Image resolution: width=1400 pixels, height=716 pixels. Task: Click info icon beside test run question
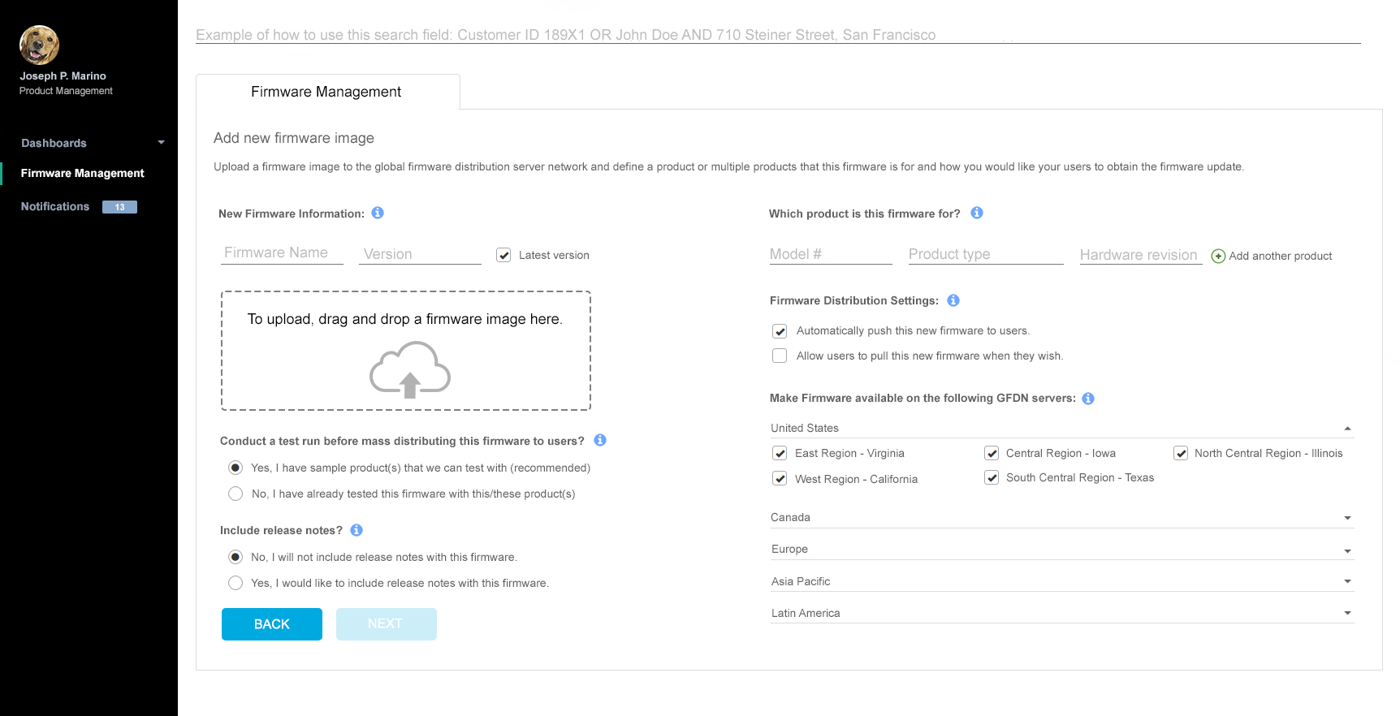tap(600, 440)
